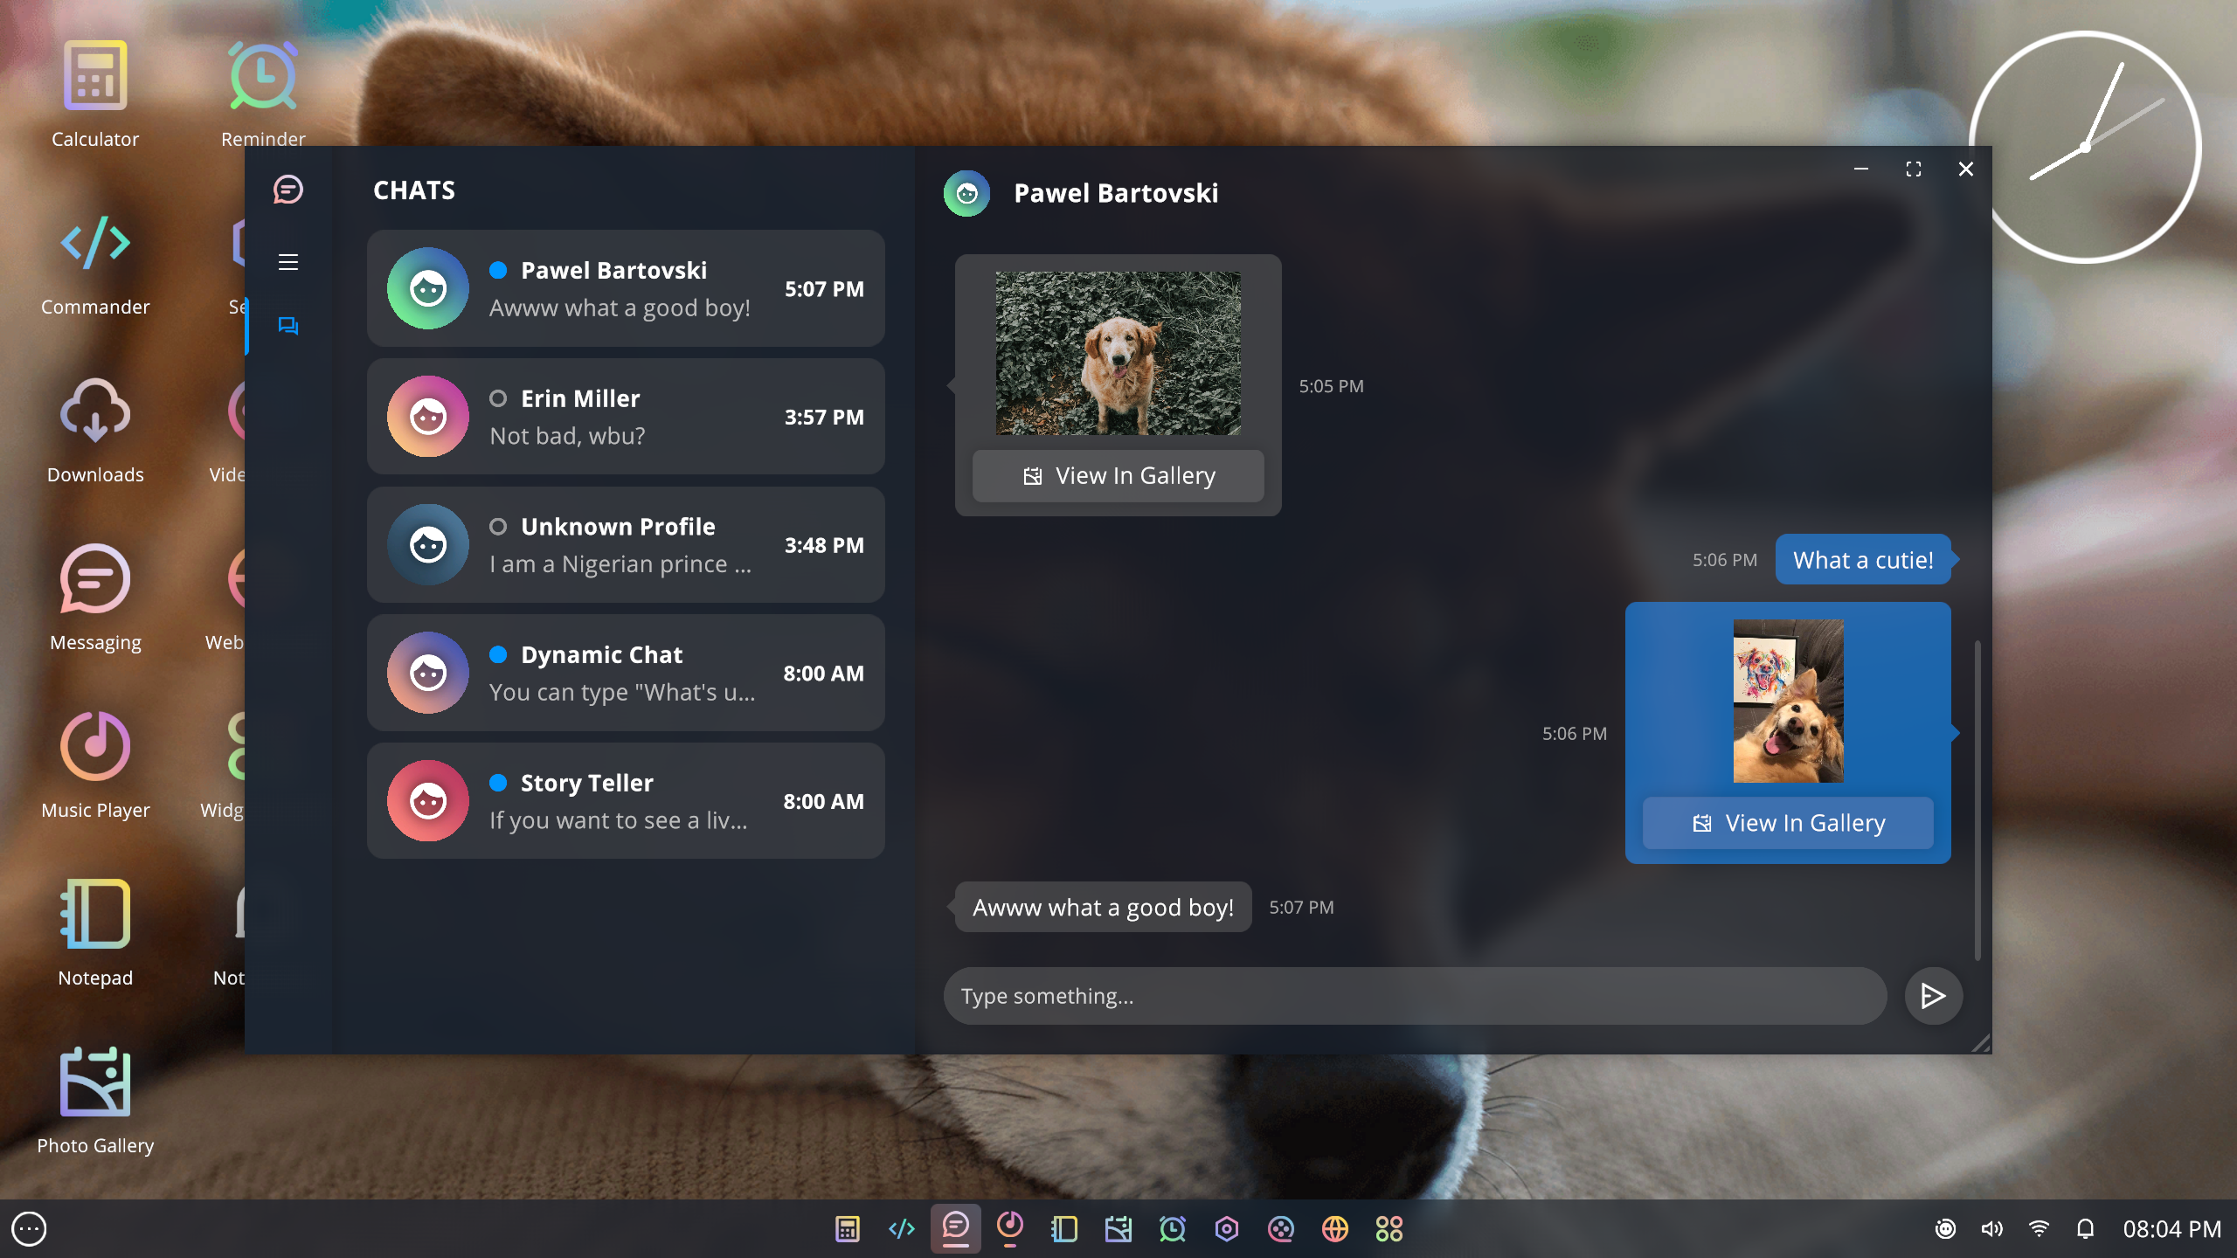View received dog photo in gallery

click(1118, 476)
